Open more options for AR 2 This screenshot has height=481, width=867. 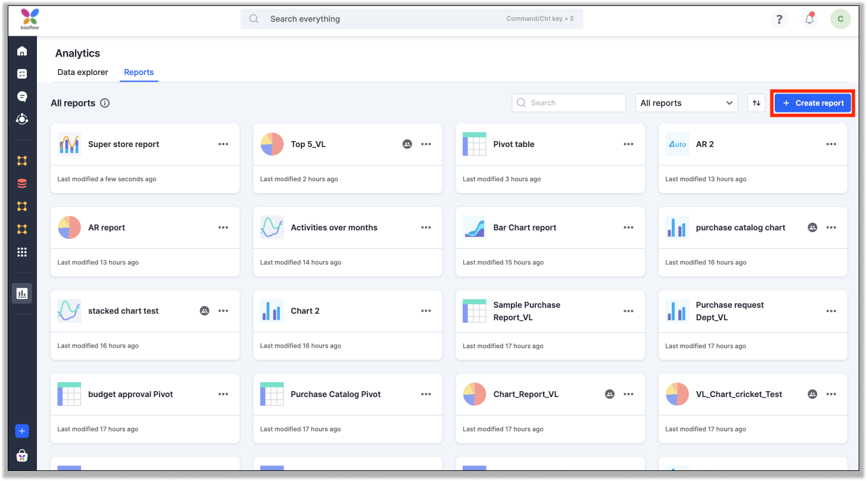(x=831, y=144)
